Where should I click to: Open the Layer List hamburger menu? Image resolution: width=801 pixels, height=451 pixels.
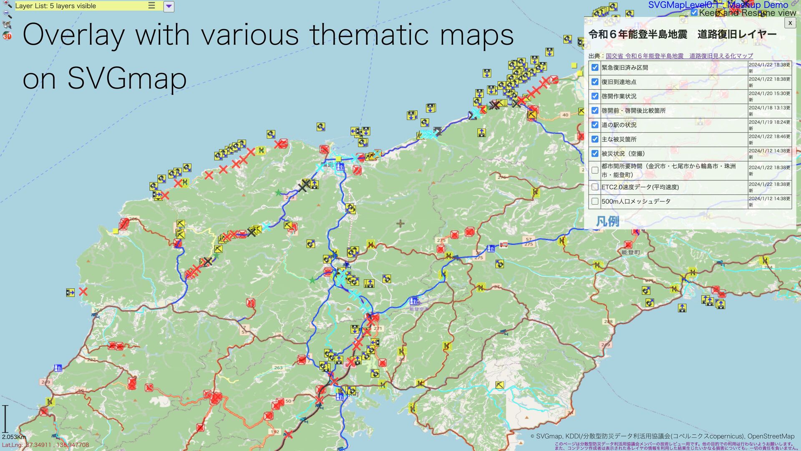point(151,6)
